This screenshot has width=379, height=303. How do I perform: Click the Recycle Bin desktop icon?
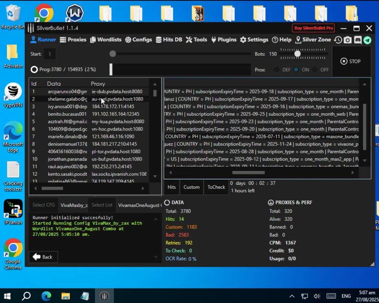[13, 17]
